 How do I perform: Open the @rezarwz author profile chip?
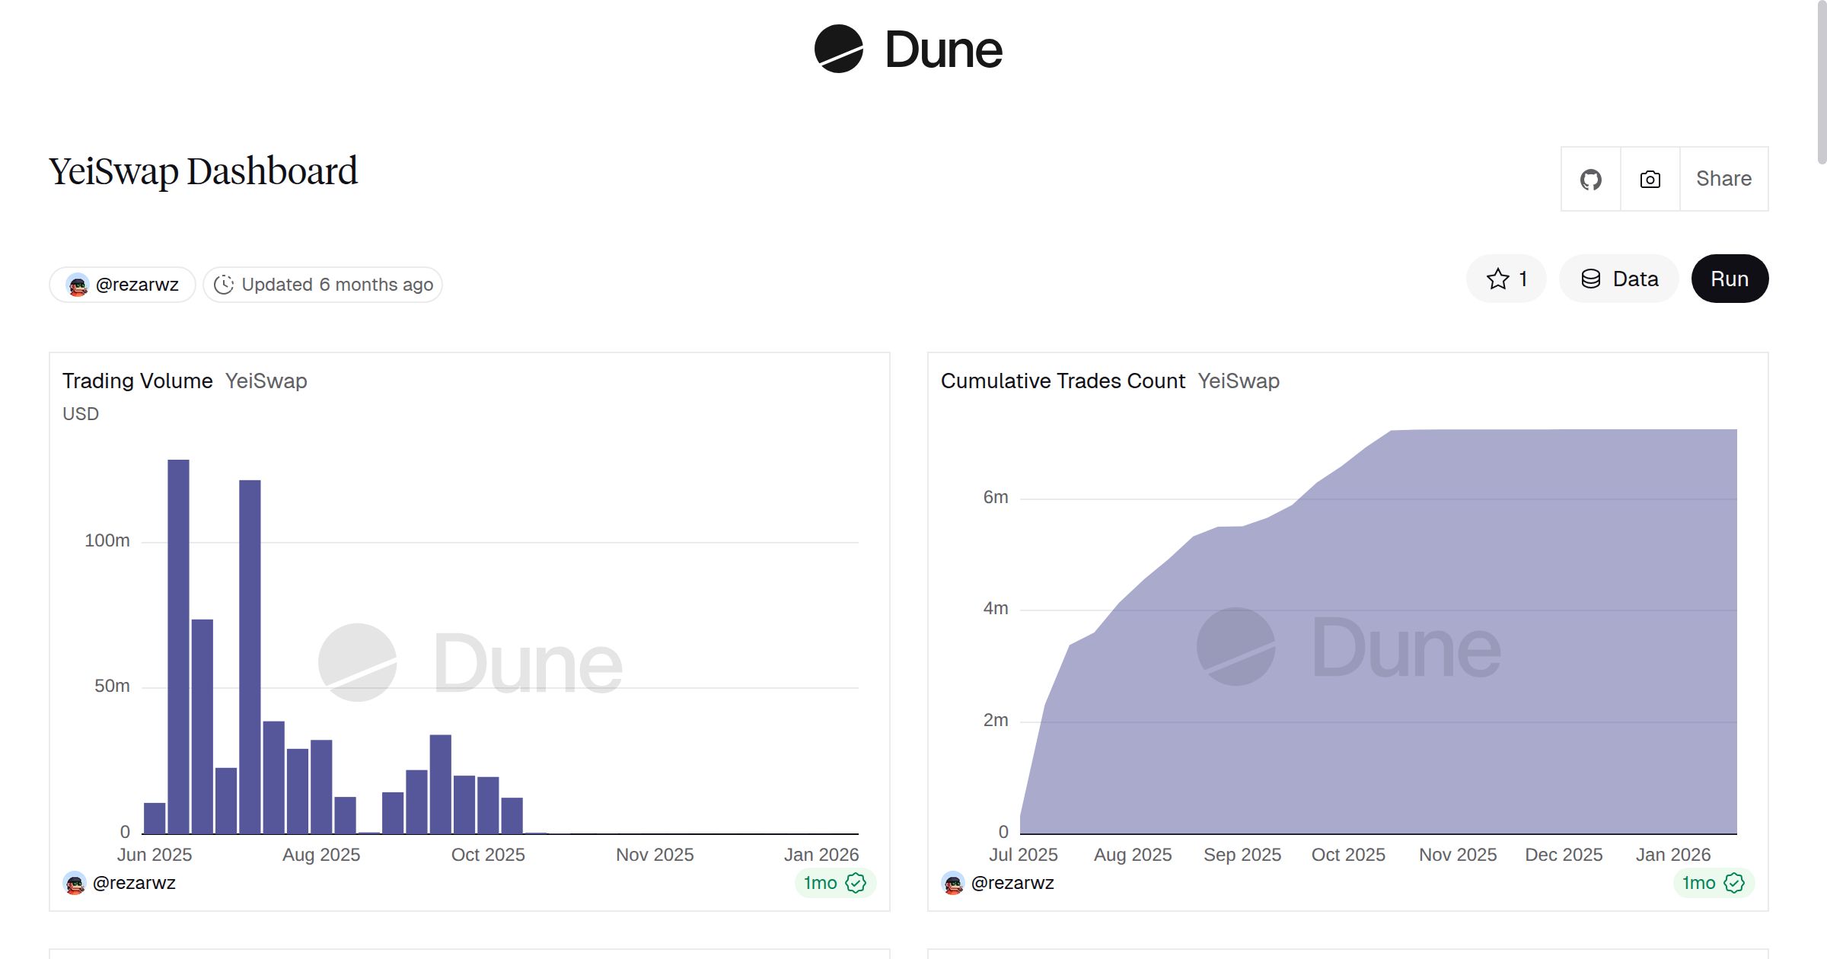[123, 285]
